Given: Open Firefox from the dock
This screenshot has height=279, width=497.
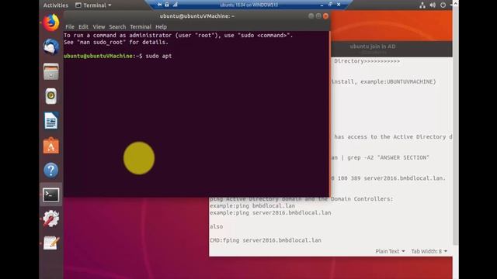Looking at the screenshot, I should pyautogui.click(x=51, y=22).
